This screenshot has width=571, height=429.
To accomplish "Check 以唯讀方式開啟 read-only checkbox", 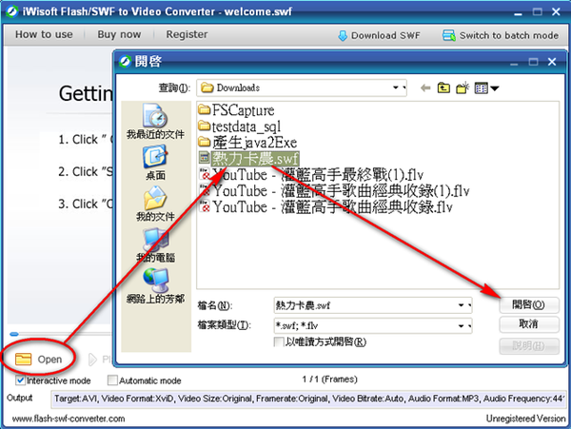I will click(x=279, y=342).
